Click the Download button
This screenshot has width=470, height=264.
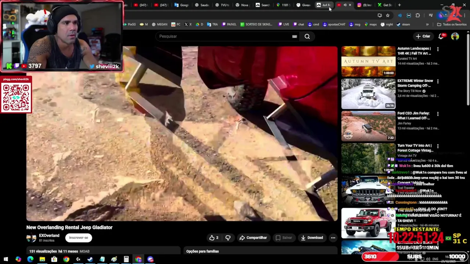pos(312,238)
